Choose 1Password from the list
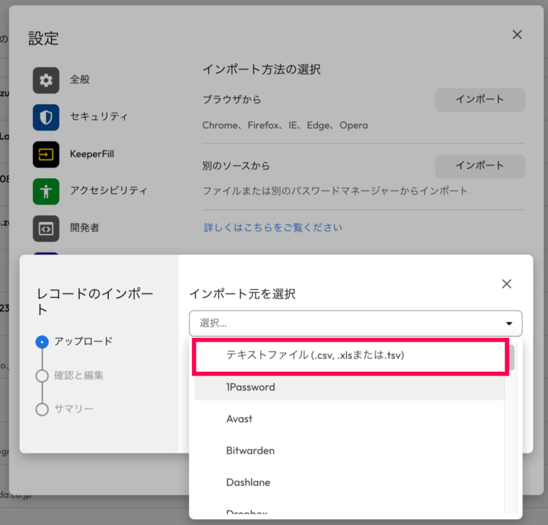This screenshot has height=525, width=548. pyautogui.click(x=251, y=387)
